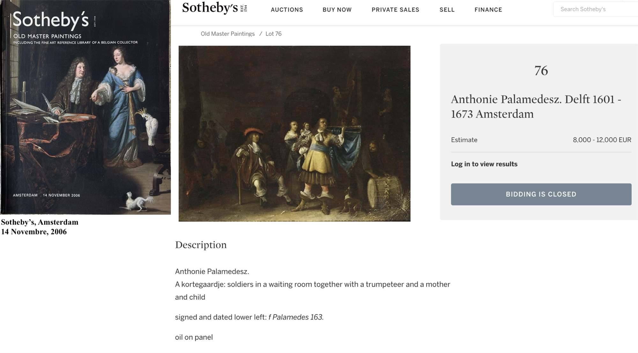Click the 8,000 - 12,000 EUR estimate
This screenshot has width=638, height=353.
pos(602,140)
